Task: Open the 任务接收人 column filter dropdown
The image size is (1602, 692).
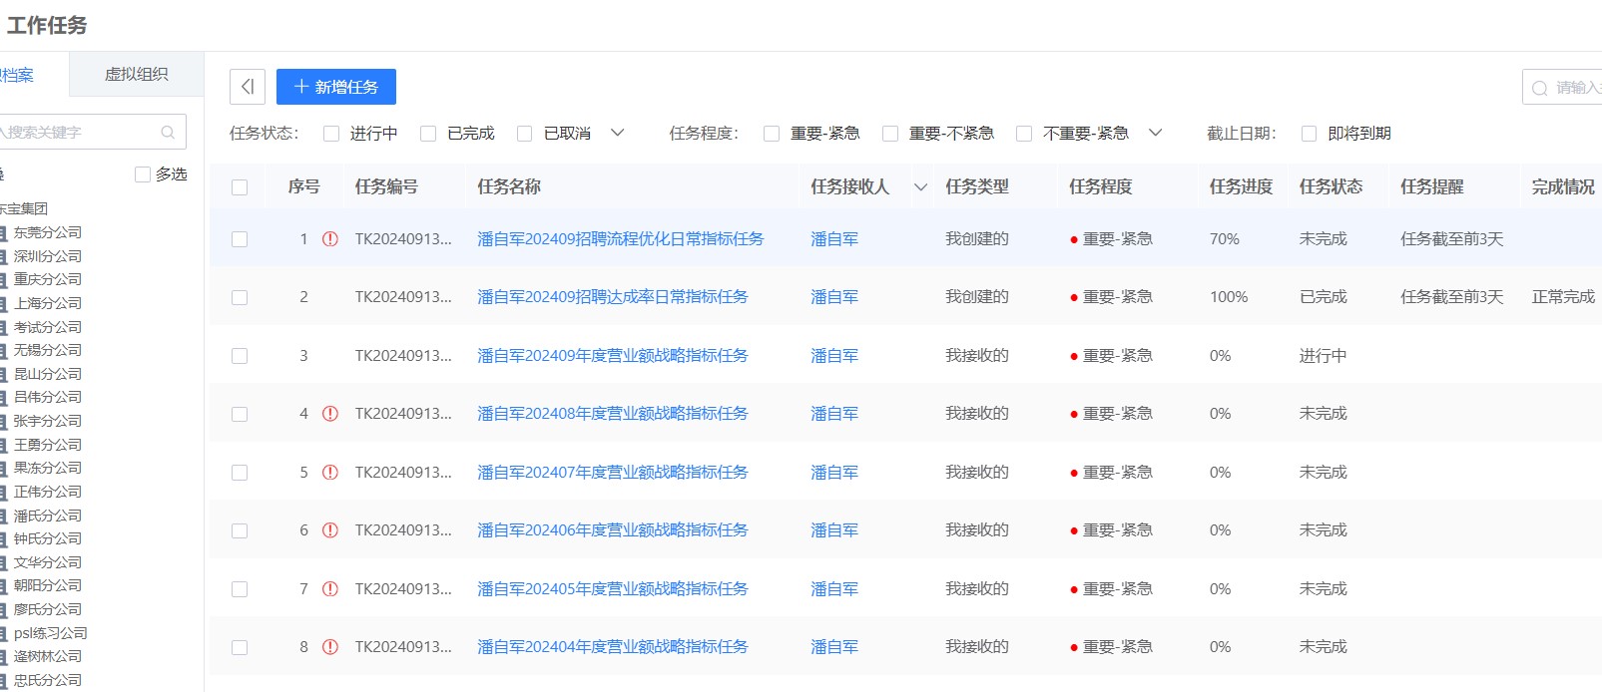Action: point(920,187)
